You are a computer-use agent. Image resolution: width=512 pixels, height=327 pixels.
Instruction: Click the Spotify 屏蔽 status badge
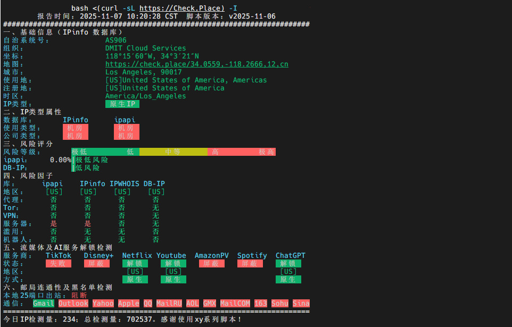[x=250, y=264]
